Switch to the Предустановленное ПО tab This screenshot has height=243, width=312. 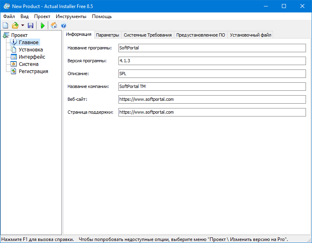[x=201, y=35]
